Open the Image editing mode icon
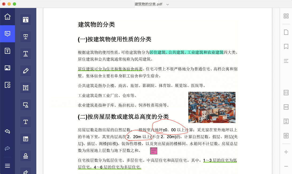The image size is (292, 174). (x=7, y=68)
